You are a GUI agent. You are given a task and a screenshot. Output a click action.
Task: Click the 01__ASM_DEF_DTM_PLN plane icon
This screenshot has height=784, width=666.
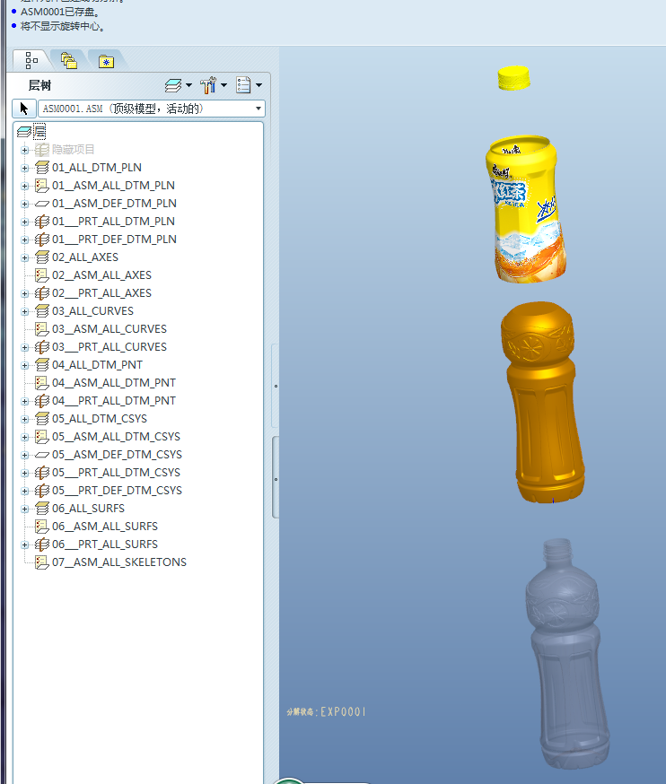pyautogui.click(x=42, y=204)
